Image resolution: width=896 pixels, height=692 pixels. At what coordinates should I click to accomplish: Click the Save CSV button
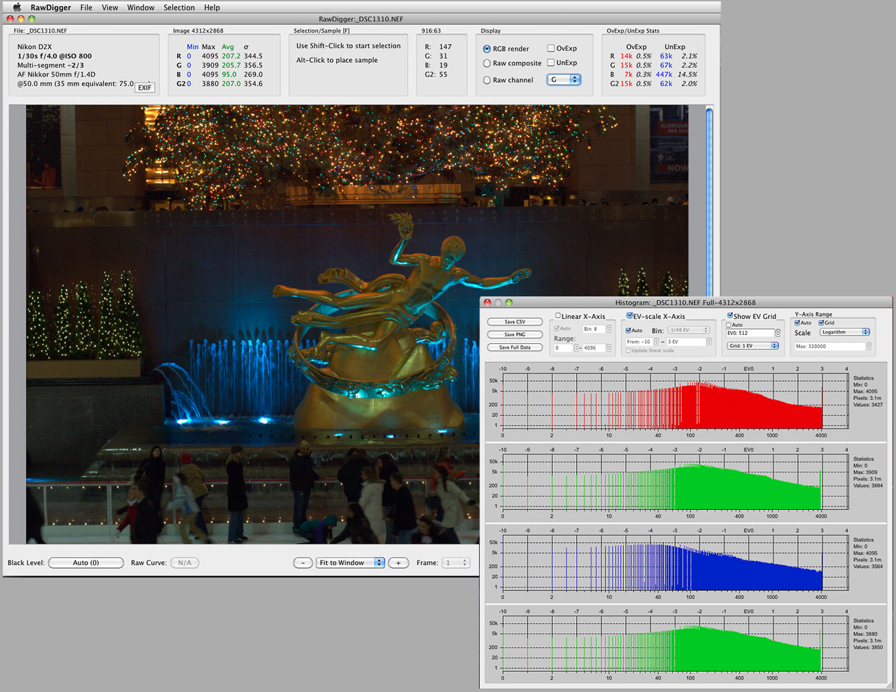pos(514,322)
